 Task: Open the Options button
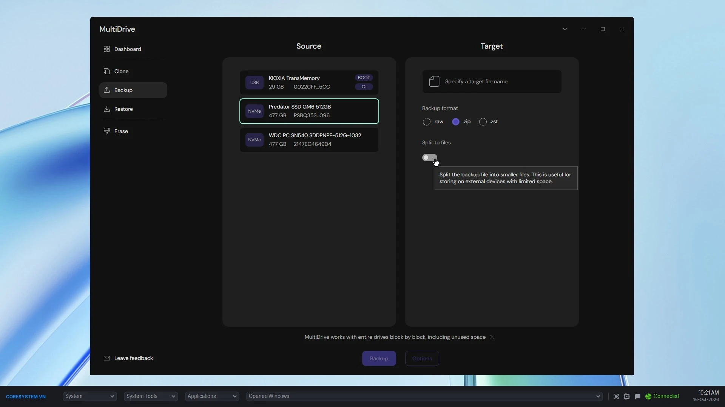coord(422,358)
